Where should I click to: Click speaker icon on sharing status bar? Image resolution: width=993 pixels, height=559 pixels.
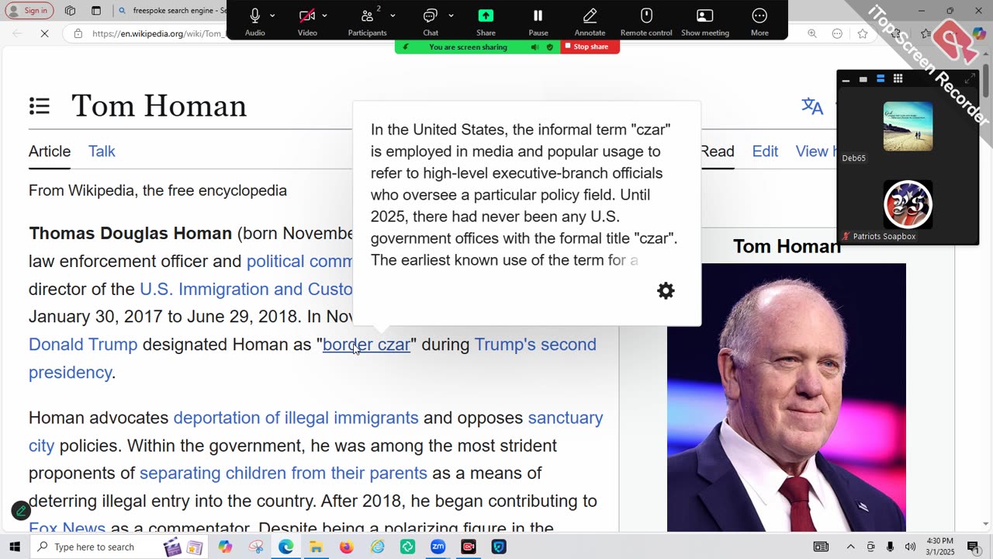click(535, 47)
